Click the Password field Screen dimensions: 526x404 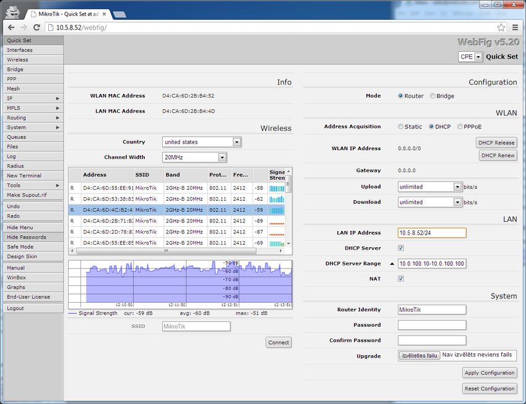pos(432,325)
